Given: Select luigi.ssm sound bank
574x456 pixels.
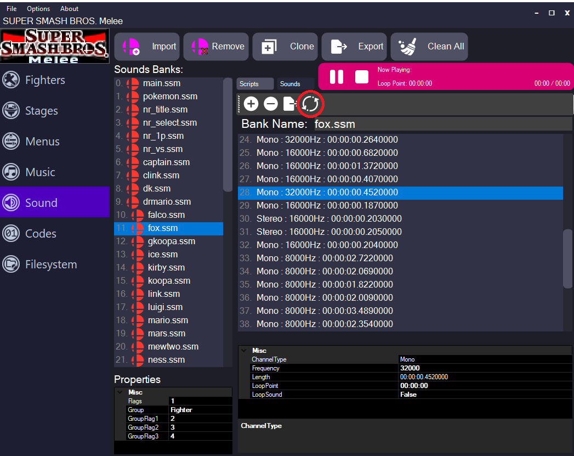Looking at the screenshot, I should pos(169,307).
